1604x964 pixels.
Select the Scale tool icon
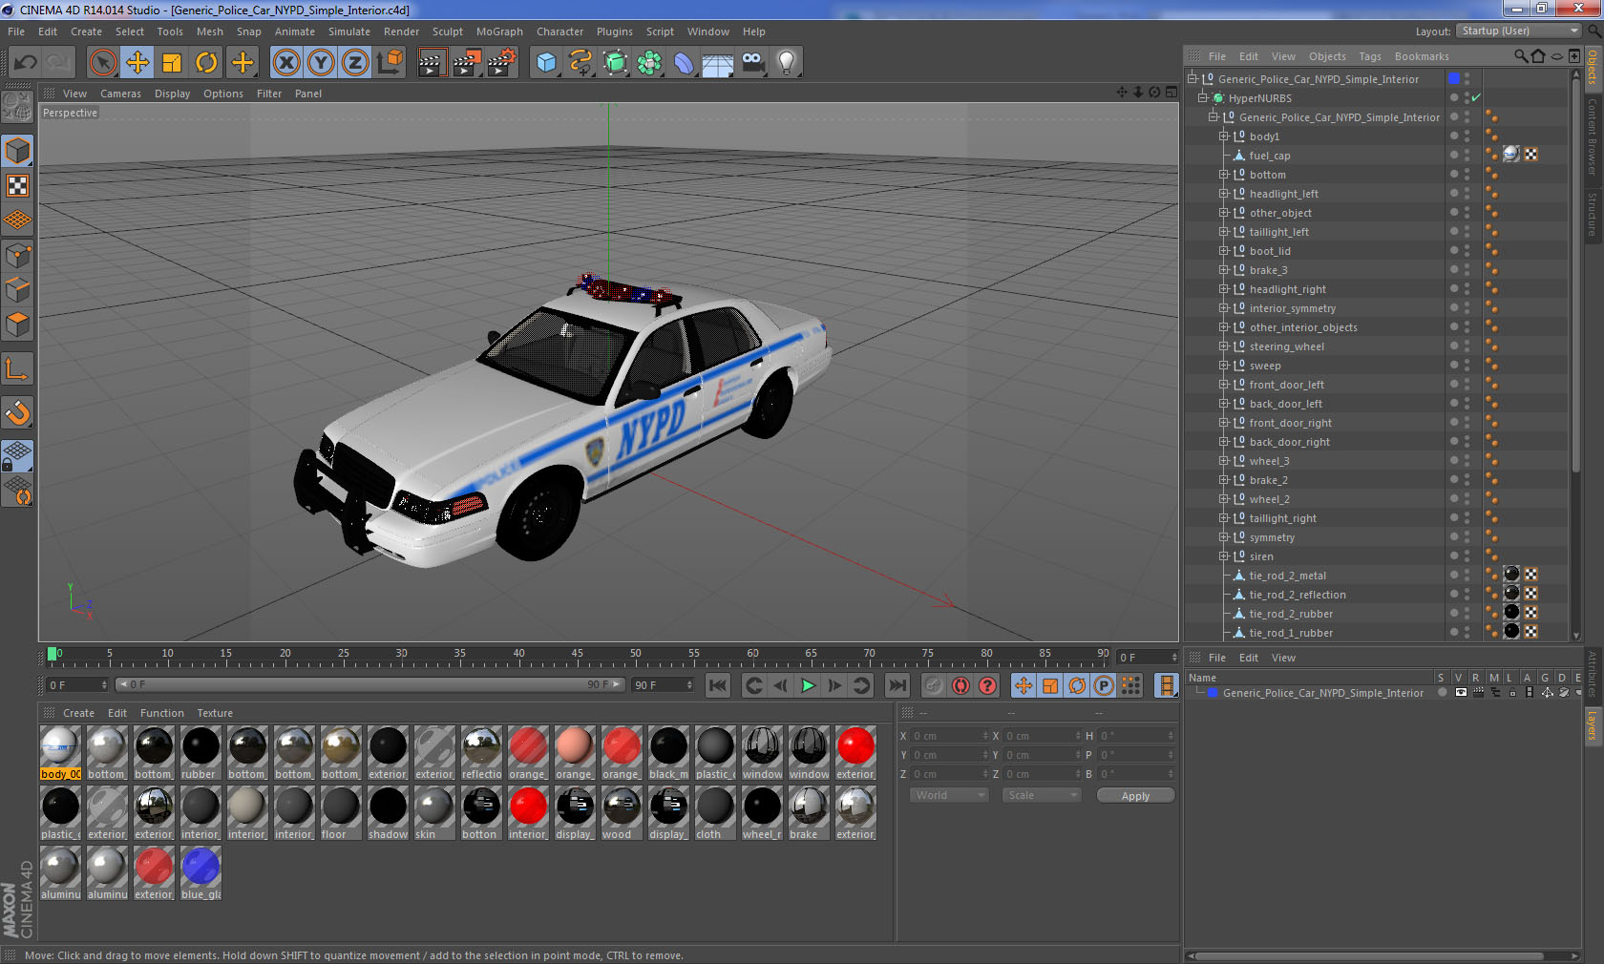pos(172,63)
